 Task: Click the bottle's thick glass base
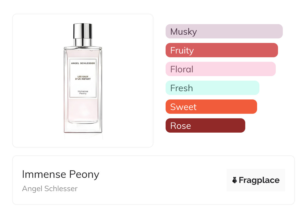[83, 128]
